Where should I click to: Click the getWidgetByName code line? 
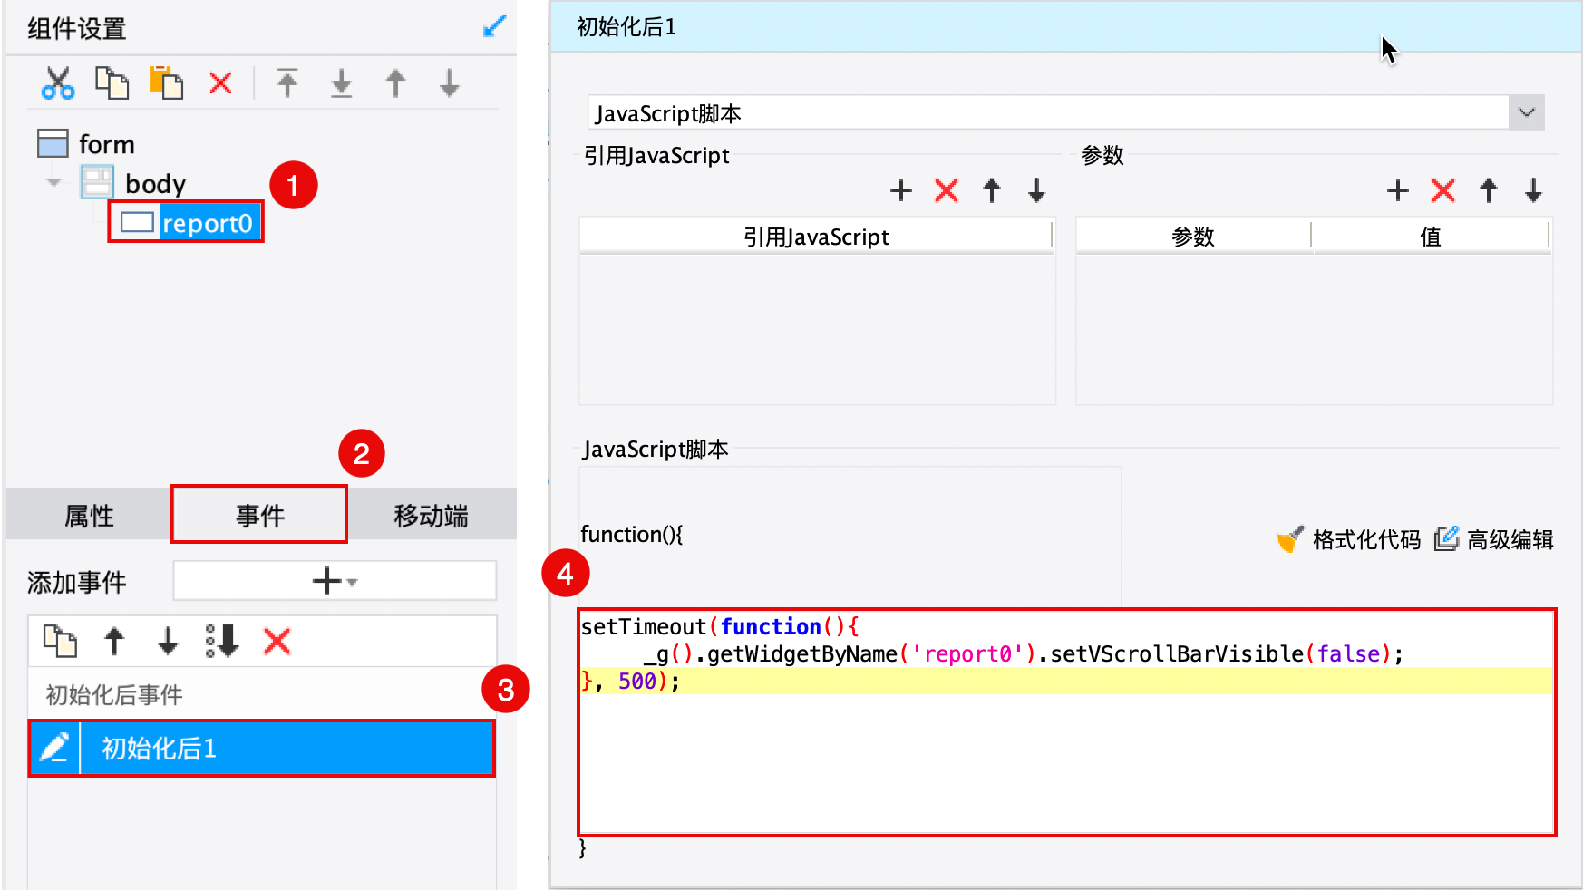coord(1024,653)
